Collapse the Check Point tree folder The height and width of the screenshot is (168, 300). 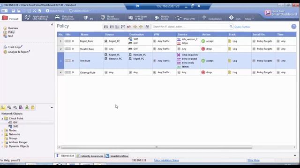point(2,119)
